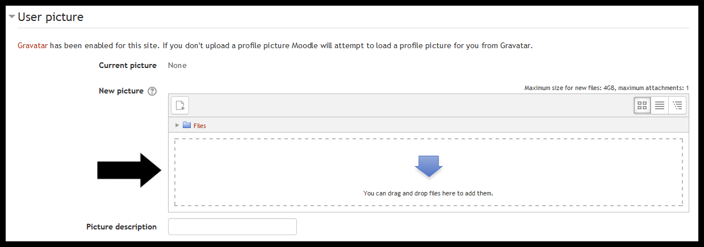
Task: Click the New picture label
Action: 121,91
